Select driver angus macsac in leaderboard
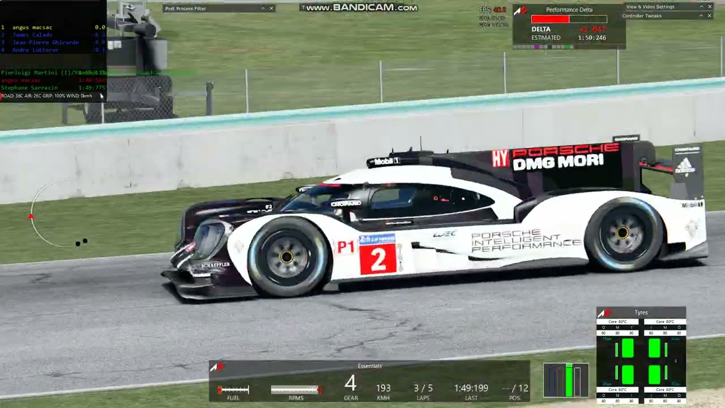Image resolution: width=725 pixels, height=408 pixels. coord(53,27)
